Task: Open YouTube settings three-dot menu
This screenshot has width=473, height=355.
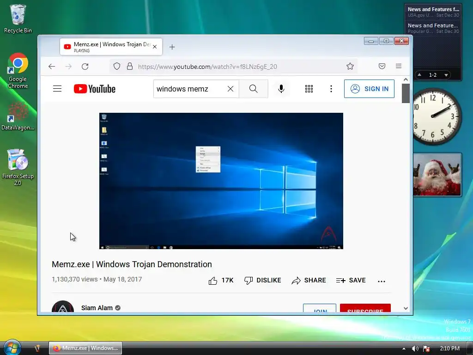Action: (331, 89)
